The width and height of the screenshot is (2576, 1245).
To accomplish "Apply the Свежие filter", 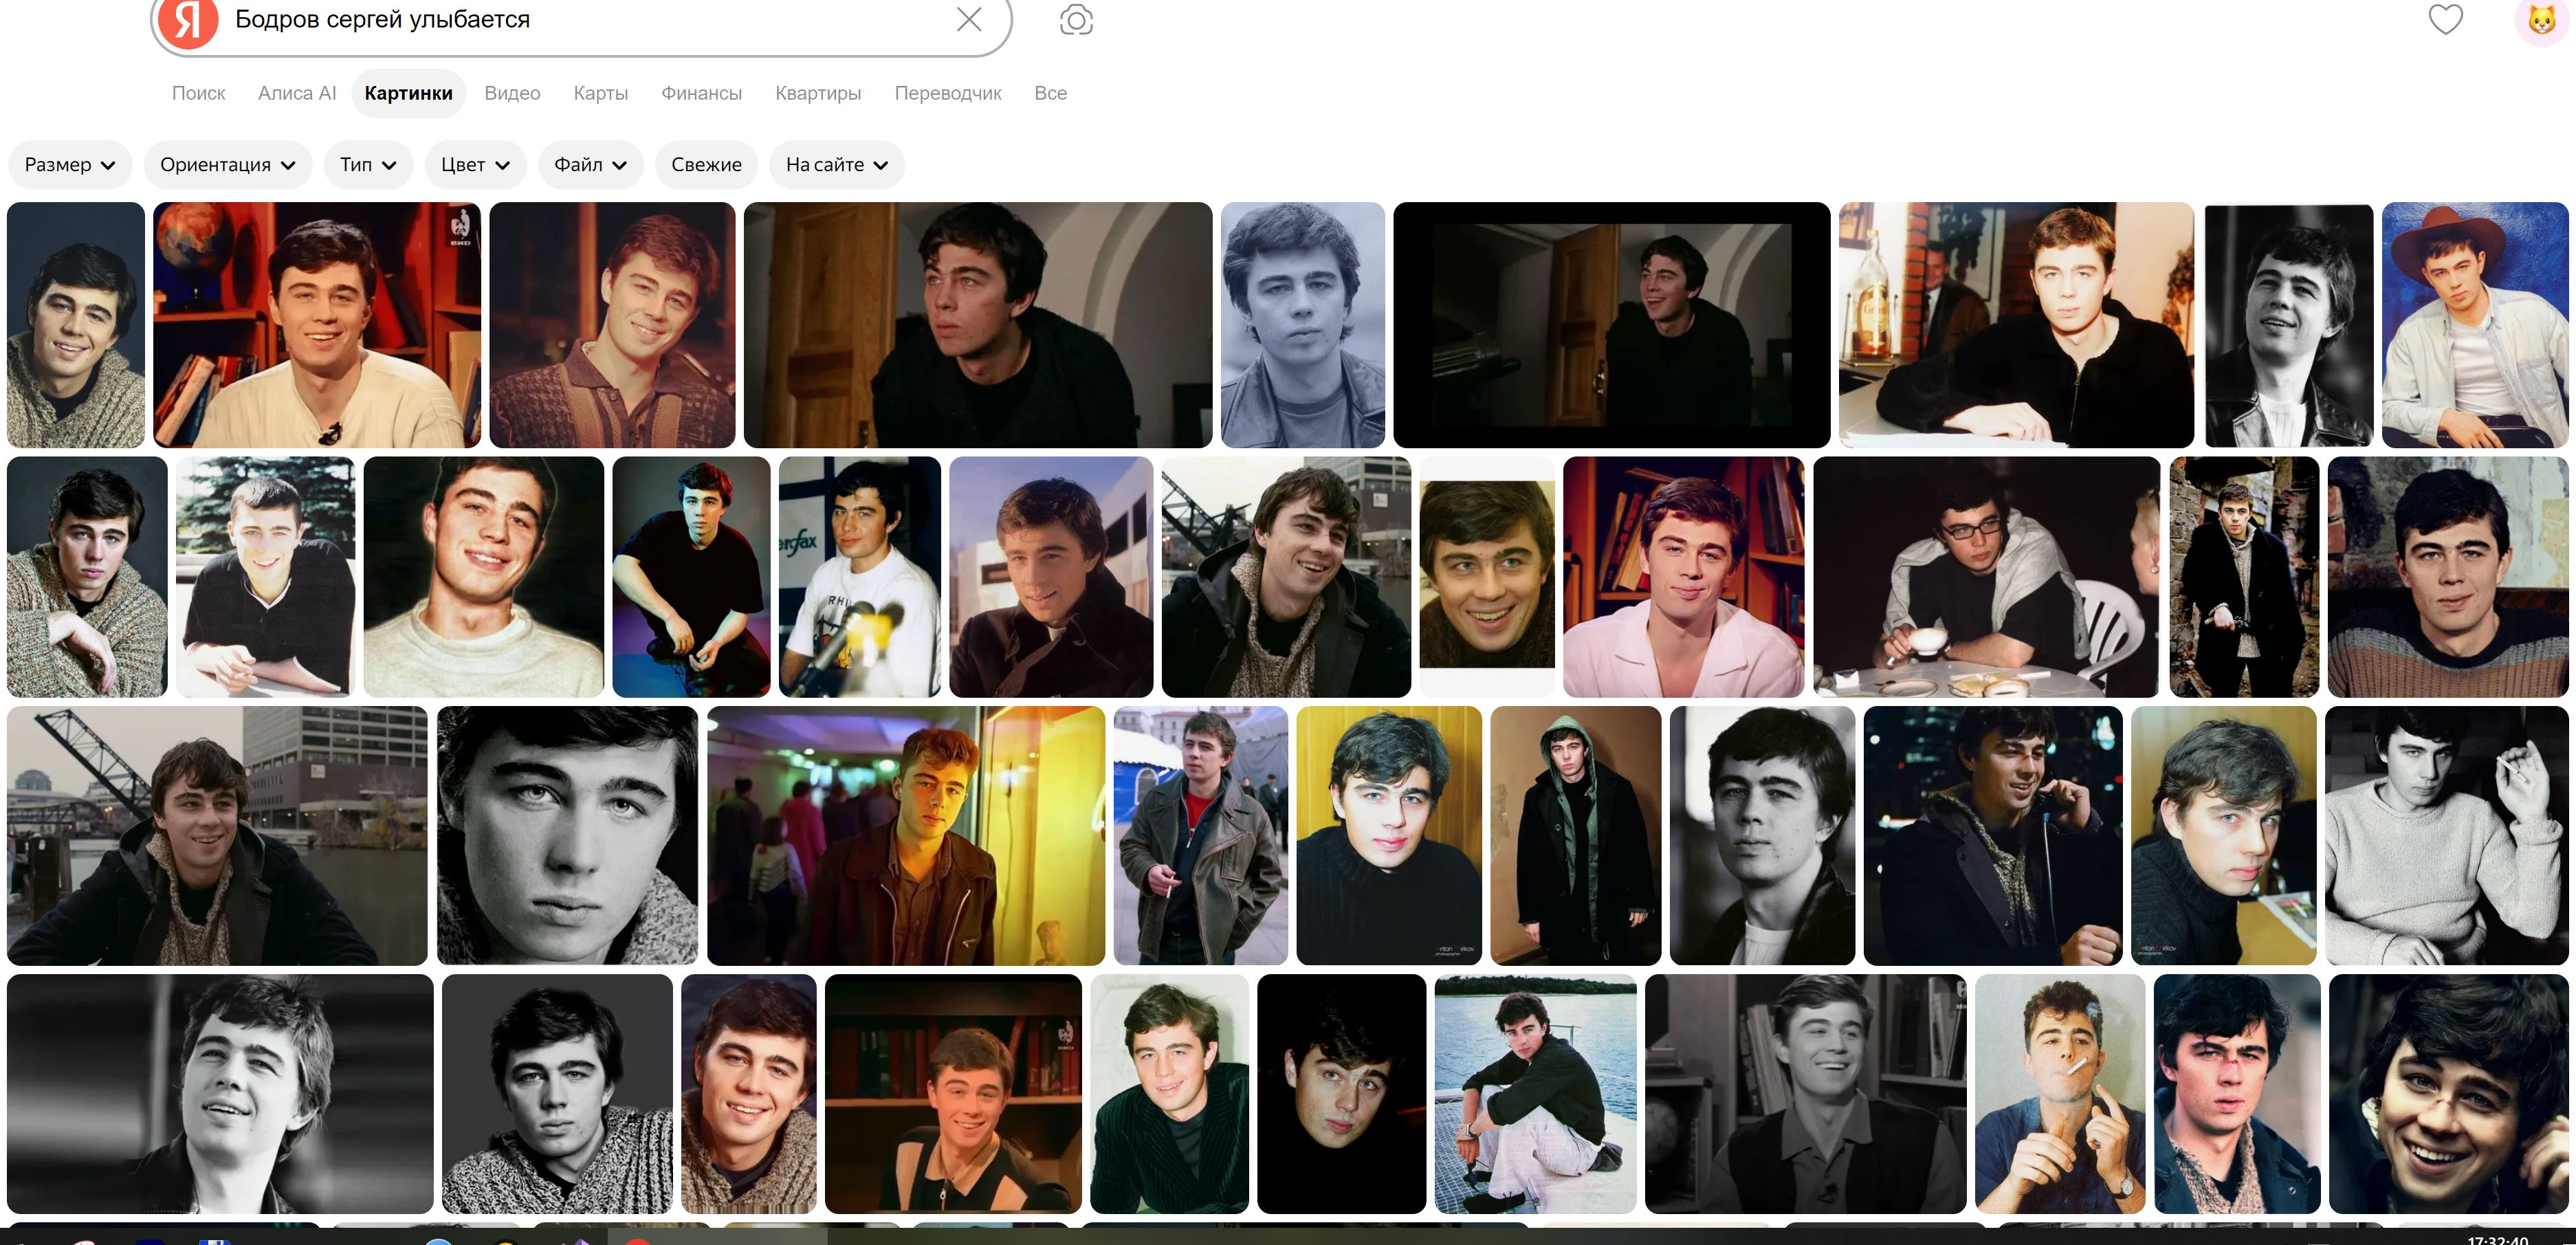I will tap(706, 165).
